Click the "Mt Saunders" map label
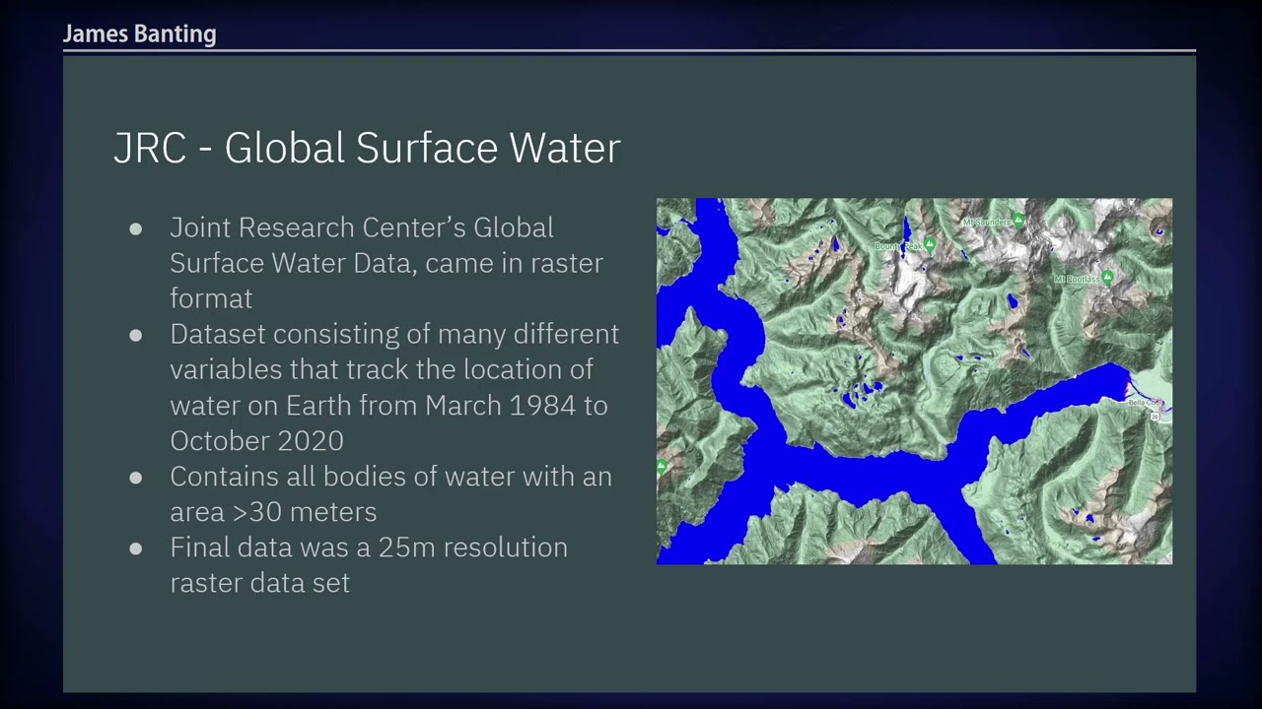1262x709 pixels. click(987, 223)
